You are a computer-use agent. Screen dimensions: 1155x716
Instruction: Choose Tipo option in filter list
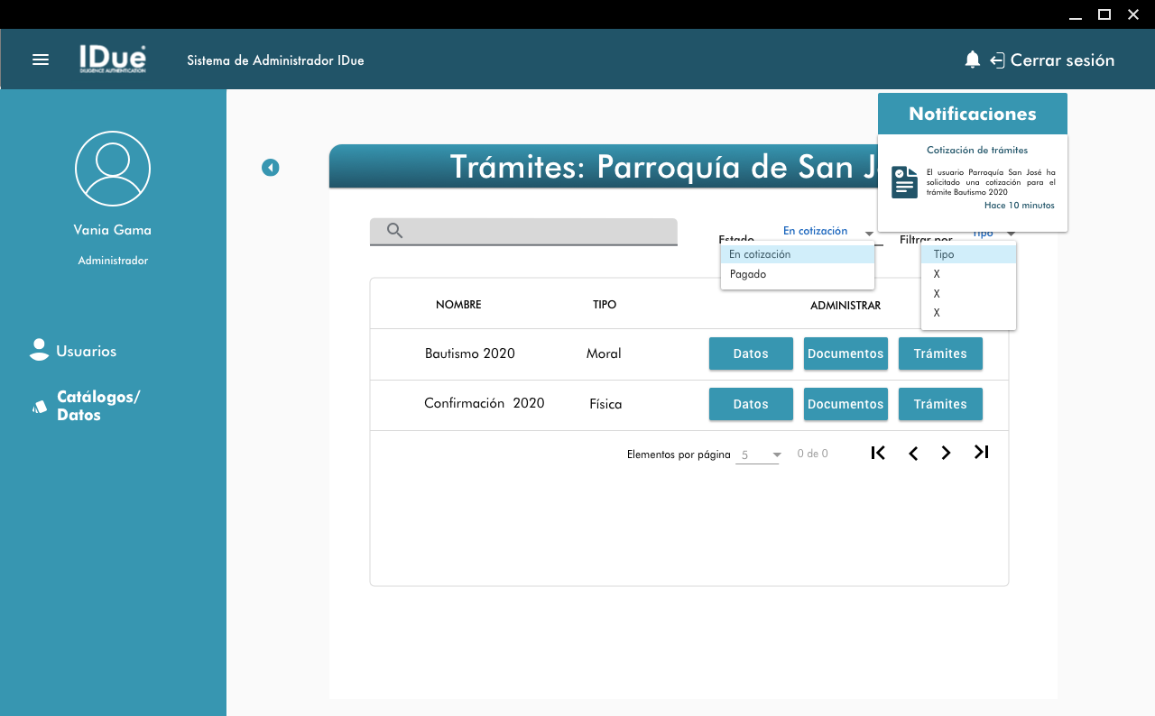point(944,254)
